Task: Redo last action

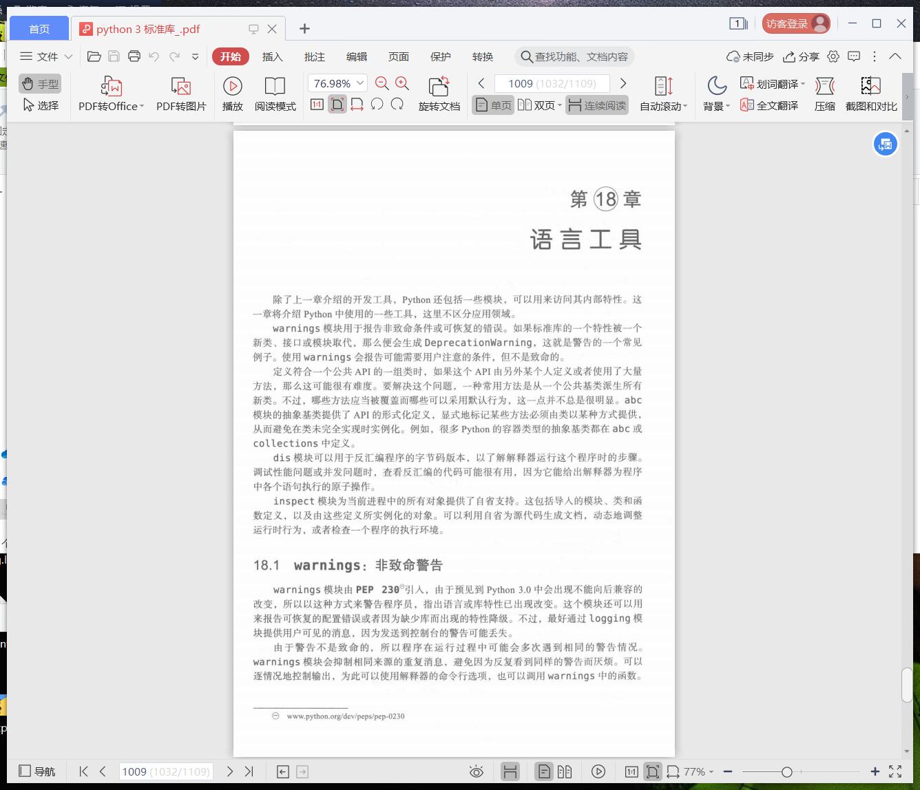Action: tap(175, 56)
